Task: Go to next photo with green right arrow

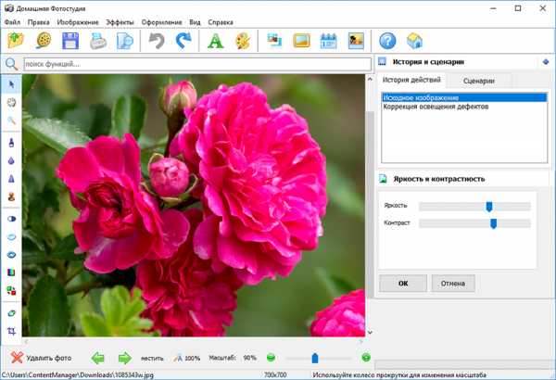Action: tap(124, 358)
